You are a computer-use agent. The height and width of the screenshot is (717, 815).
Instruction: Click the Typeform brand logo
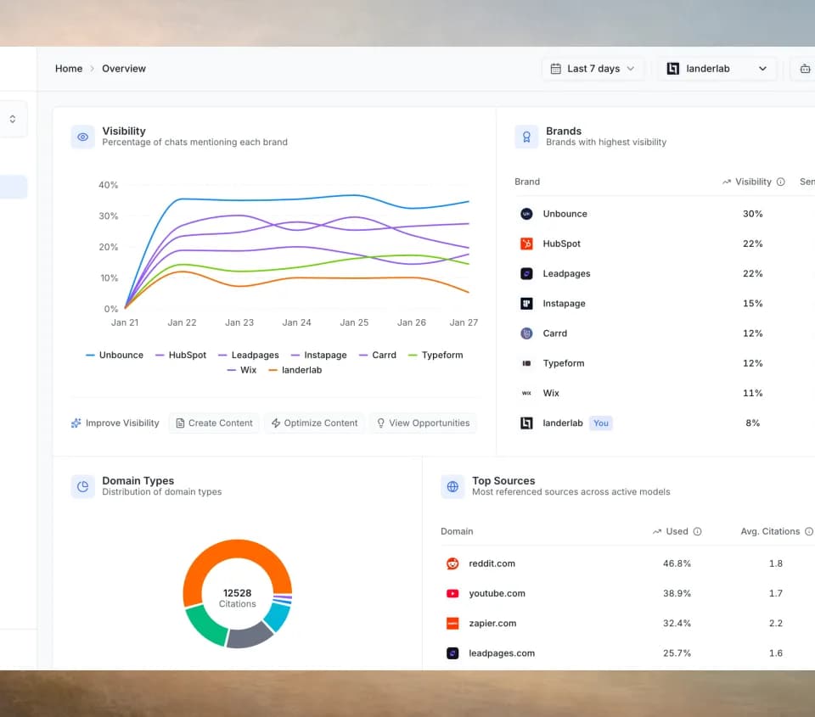pyautogui.click(x=526, y=363)
